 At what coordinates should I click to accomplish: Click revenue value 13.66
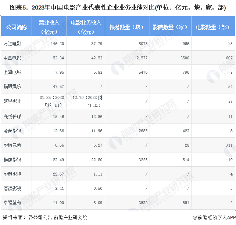(58, 131)
